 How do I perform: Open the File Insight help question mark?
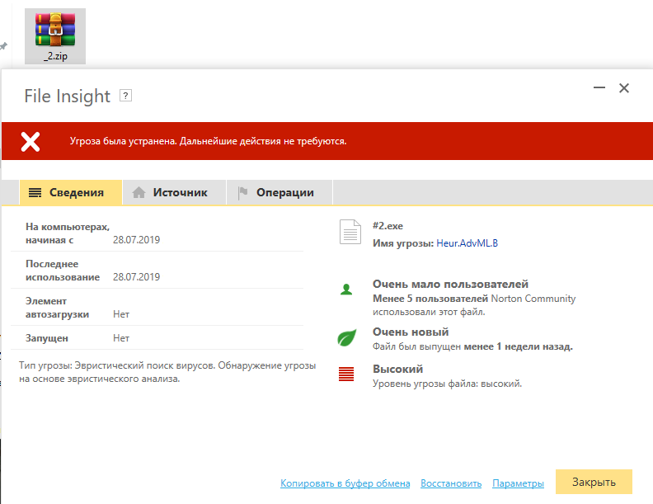click(126, 96)
